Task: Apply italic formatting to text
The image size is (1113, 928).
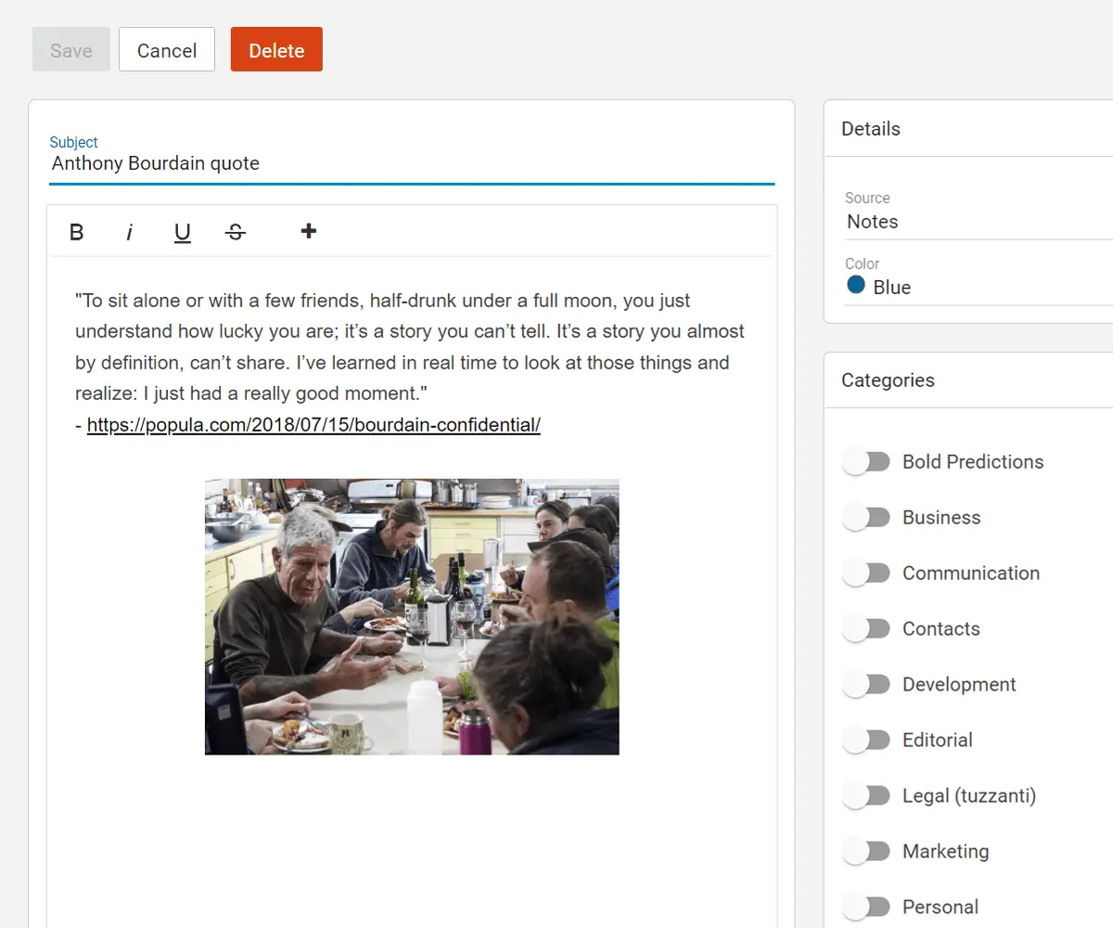Action: coord(130,232)
